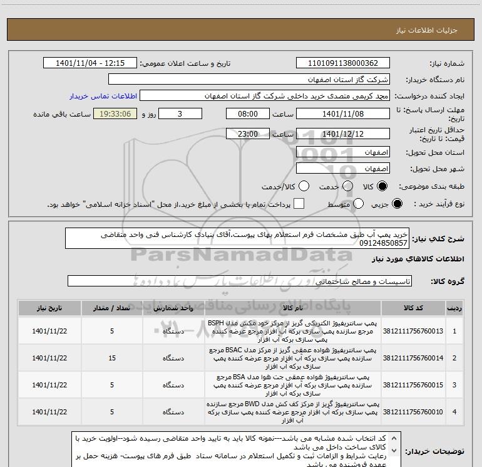Click the شهر محل تحویل field اصفهان

click(343, 169)
